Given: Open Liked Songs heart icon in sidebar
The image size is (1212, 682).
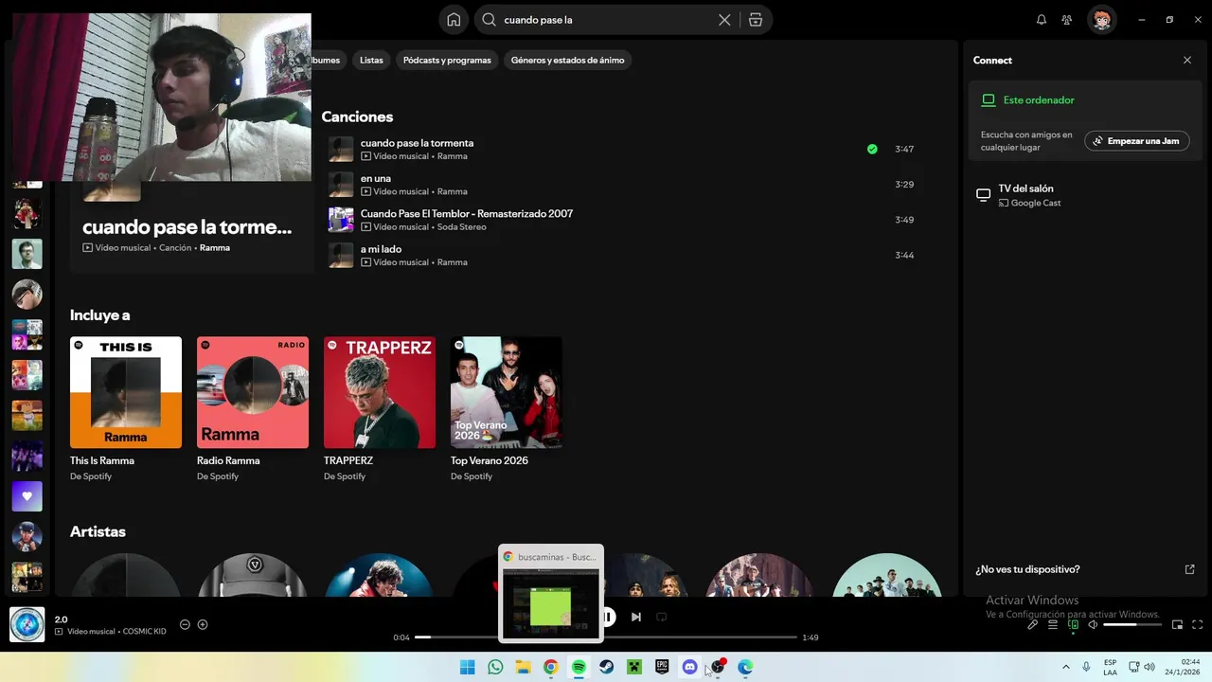Looking at the screenshot, I should click(x=27, y=496).
